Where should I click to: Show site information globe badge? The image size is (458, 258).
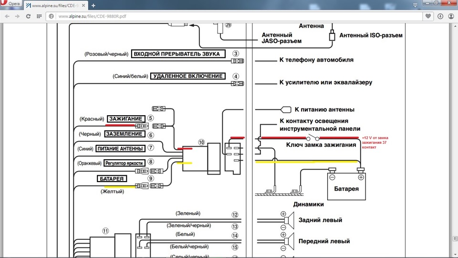point(51,16)
